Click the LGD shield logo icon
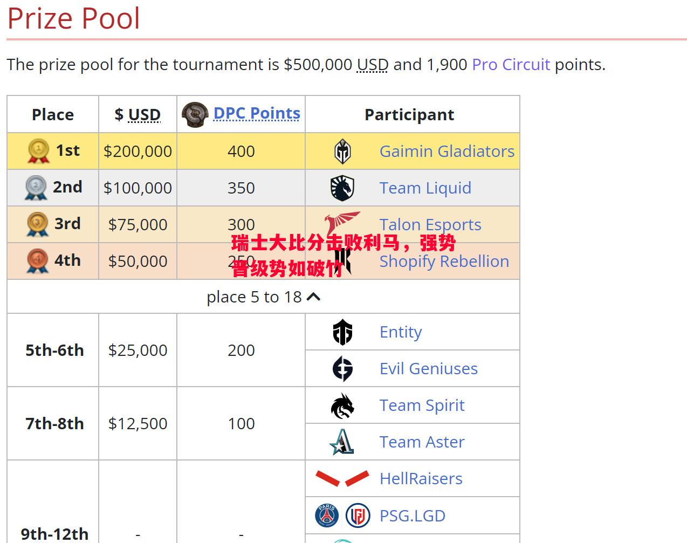This screenshot has height=543, width=687. 358,515
